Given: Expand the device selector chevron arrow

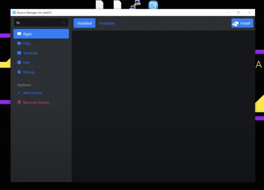Looking at the screenshot, I should point(64,23).
